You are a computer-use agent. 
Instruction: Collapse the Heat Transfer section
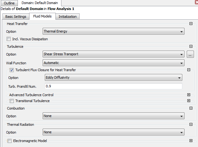[190, 24]
